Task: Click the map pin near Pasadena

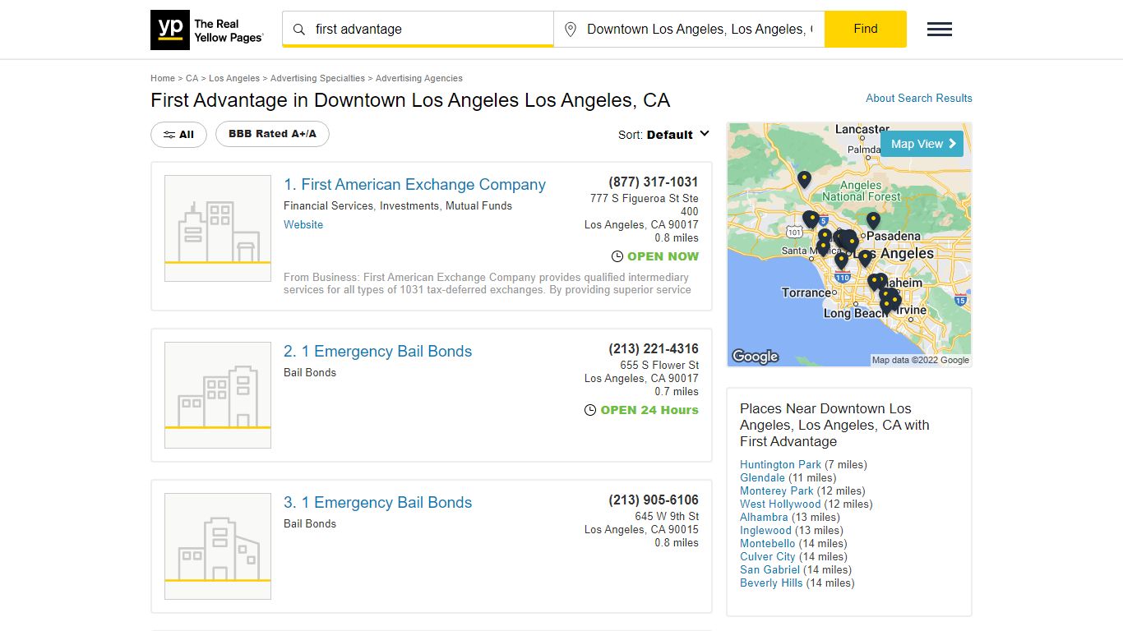Action: 873,220
